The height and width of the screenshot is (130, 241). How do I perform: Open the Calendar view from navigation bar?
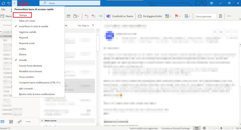[11, 122]
